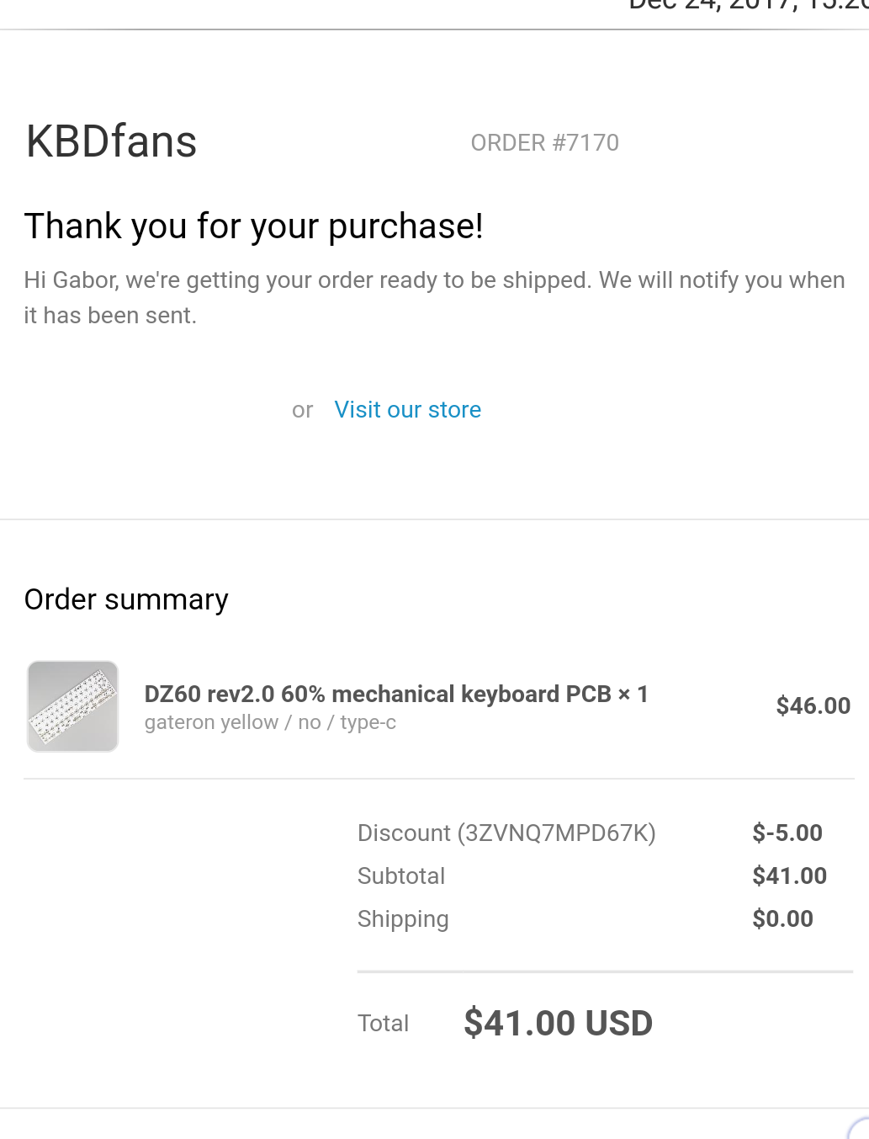Click the ORDER #7170 number
The height and width of the screenshot is (1139, 869).
[545, 143]
